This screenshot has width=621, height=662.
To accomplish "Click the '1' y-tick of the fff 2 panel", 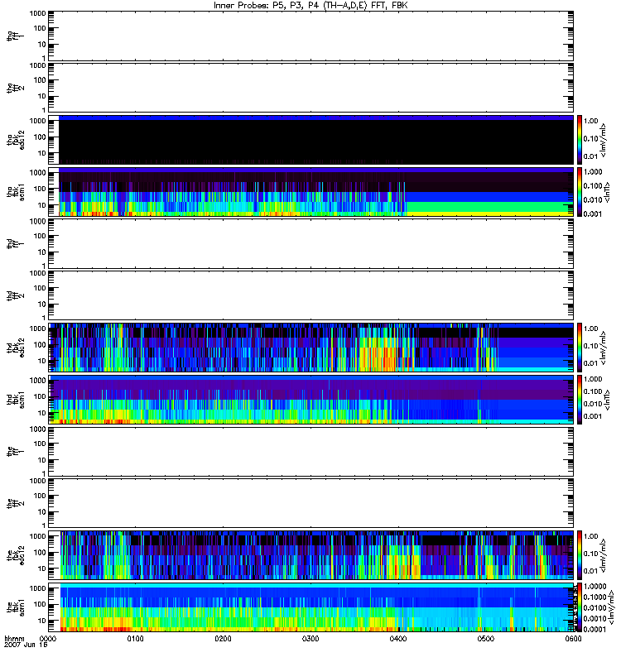I will 44,525.
